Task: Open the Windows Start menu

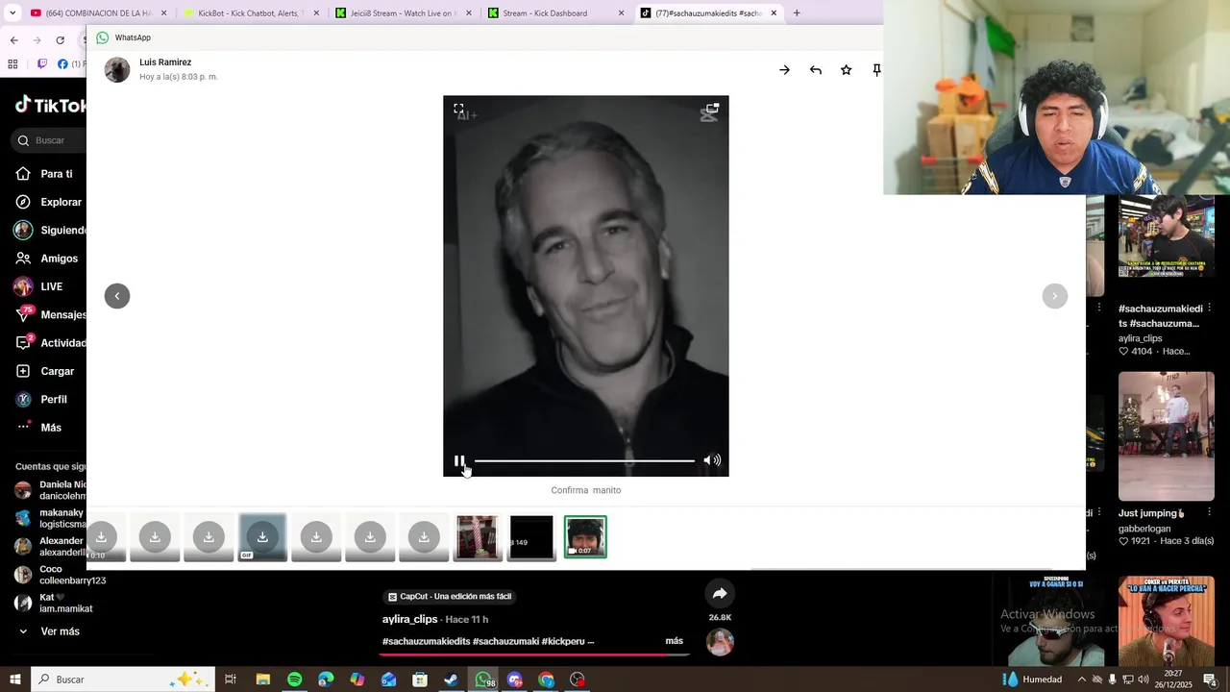Action: (14, 680)
